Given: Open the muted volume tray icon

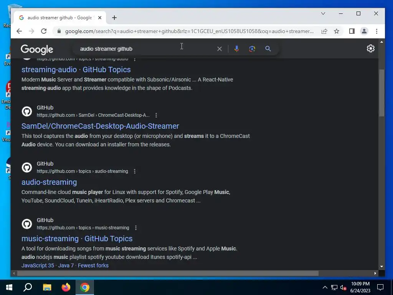Looking at the screenshot, I should click(x=343, y=287).
